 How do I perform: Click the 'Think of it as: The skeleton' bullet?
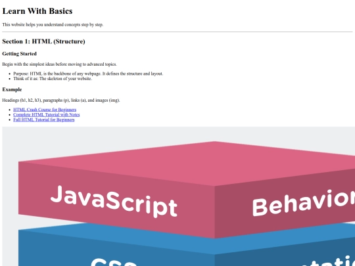tap(53, 79)
